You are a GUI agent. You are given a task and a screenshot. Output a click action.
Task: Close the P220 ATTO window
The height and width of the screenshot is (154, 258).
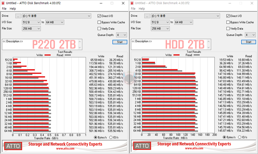123,3
